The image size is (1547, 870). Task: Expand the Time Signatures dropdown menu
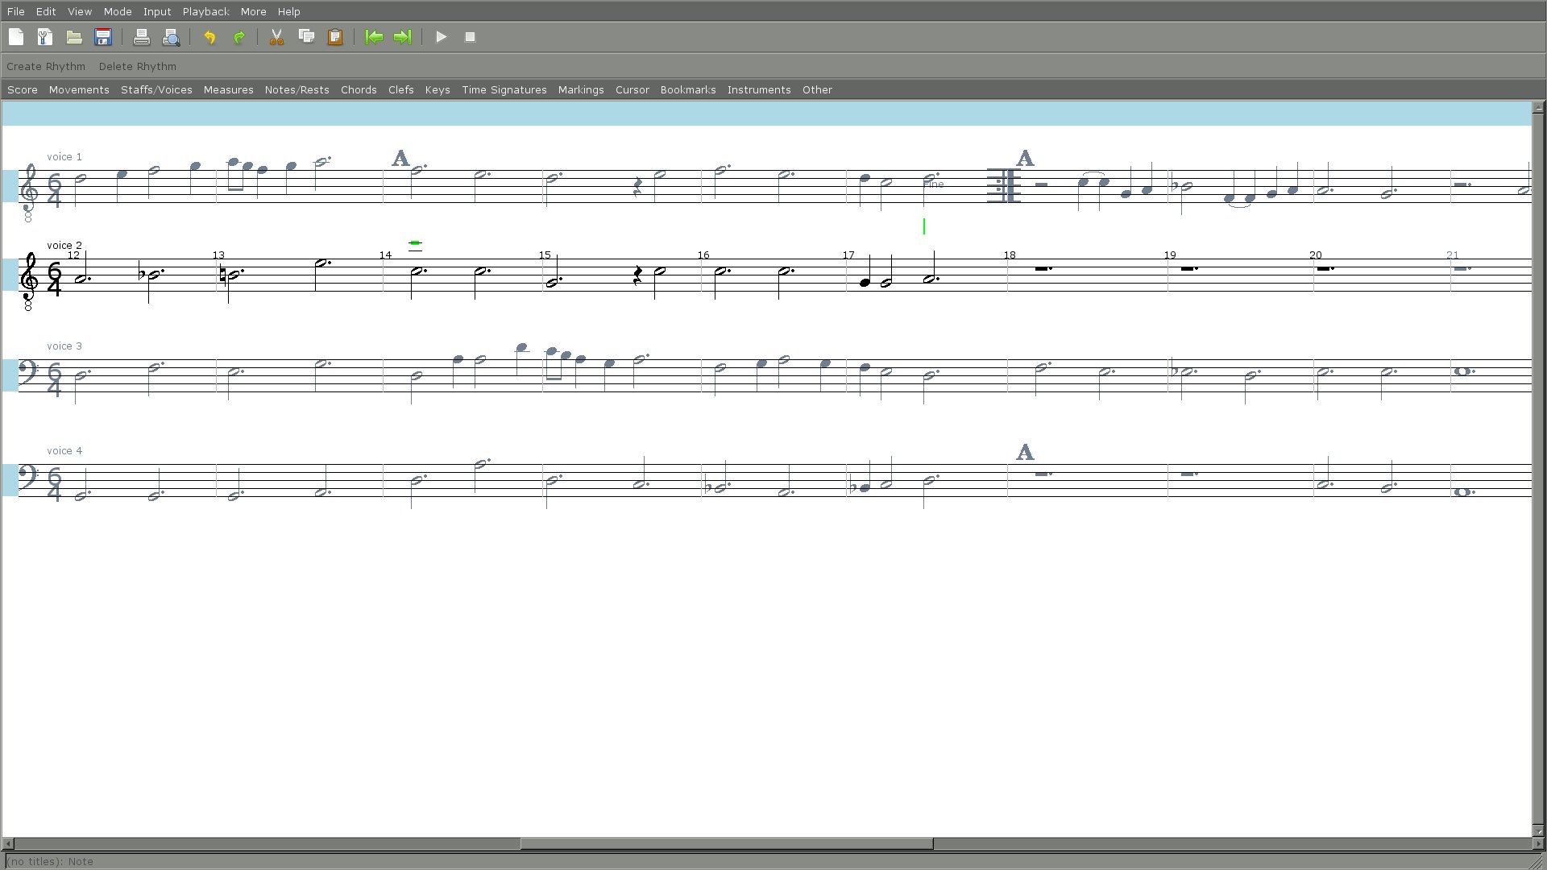[504, 89]
